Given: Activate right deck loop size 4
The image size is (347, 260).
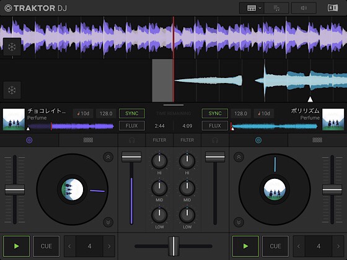Looking at the screenshot, I should click(x=318, y=246).
